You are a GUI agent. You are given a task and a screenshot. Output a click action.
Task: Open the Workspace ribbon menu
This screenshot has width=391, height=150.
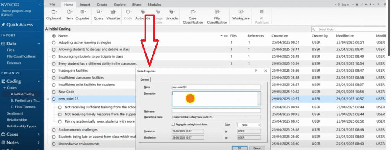click(241, 15)
